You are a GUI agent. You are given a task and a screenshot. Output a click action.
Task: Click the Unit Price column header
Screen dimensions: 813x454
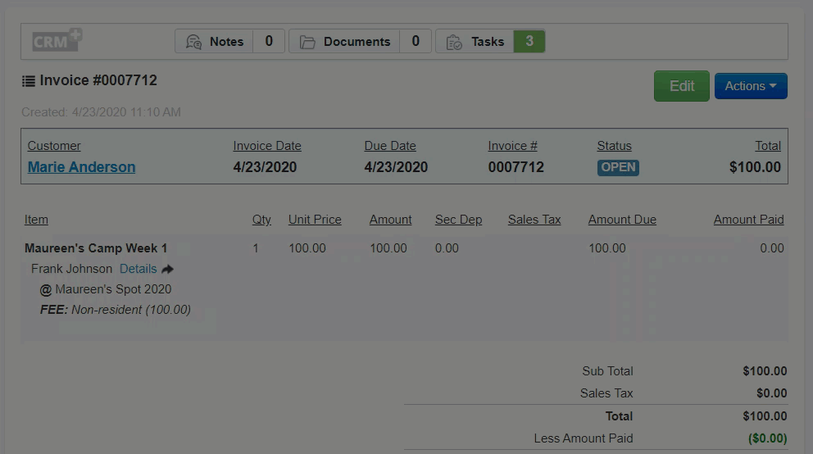pyautogui.click(x=315, y=220)
